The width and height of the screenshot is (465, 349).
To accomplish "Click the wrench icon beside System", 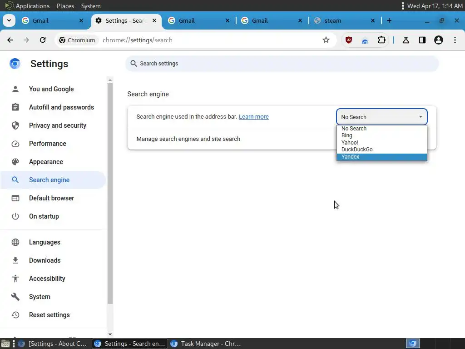I will click(15, 297).
